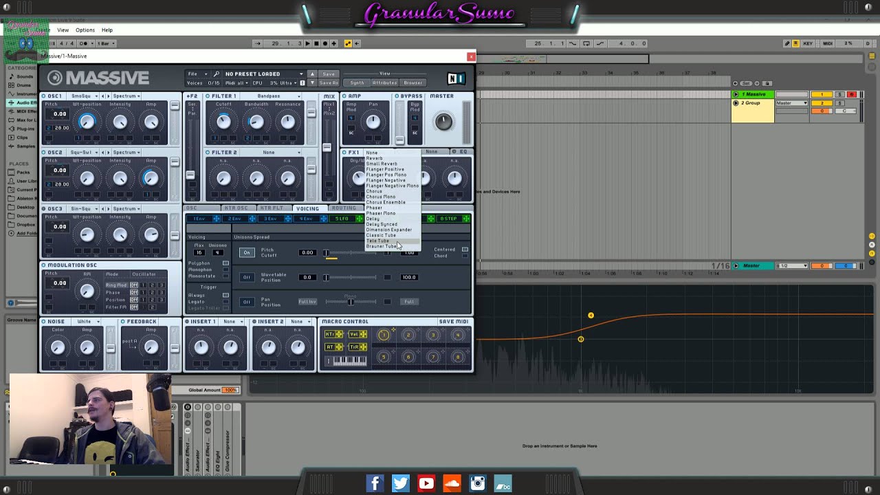Click the 5 LFO modulation drag handle

(x=359, y=219)
